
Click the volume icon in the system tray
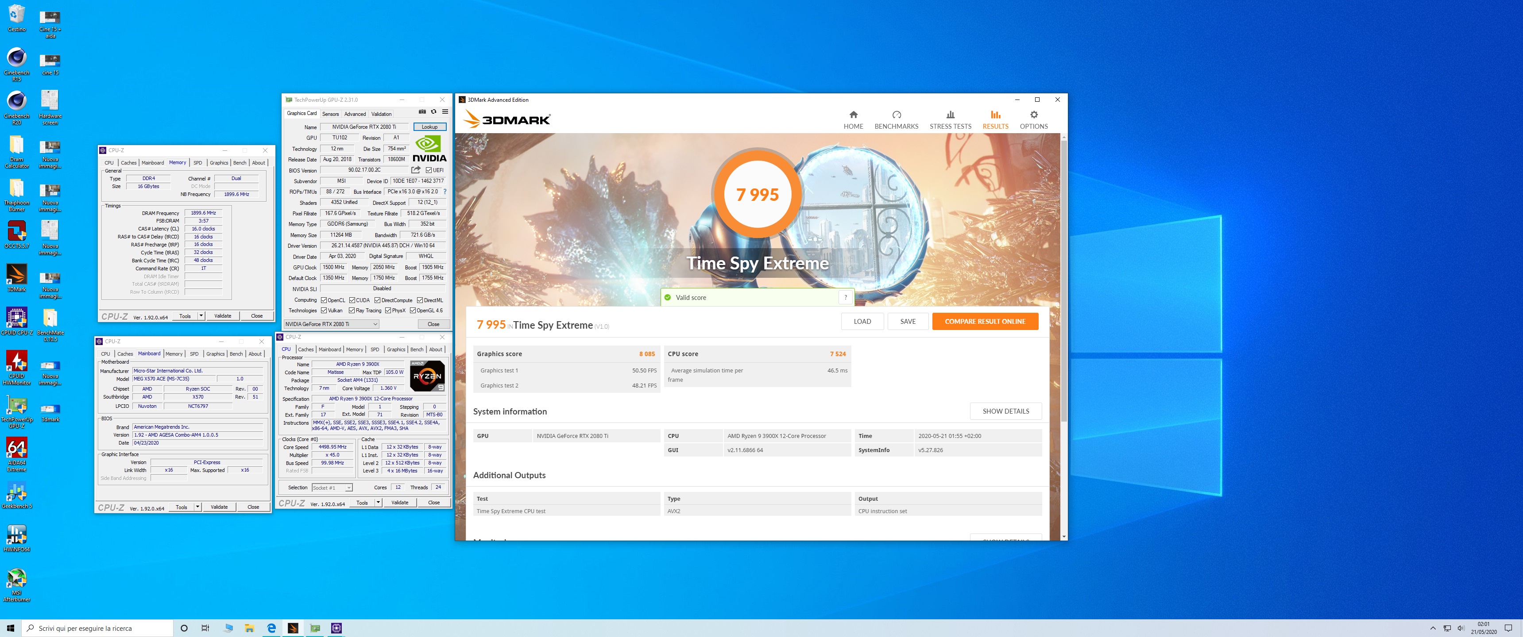coord(1461,628)
